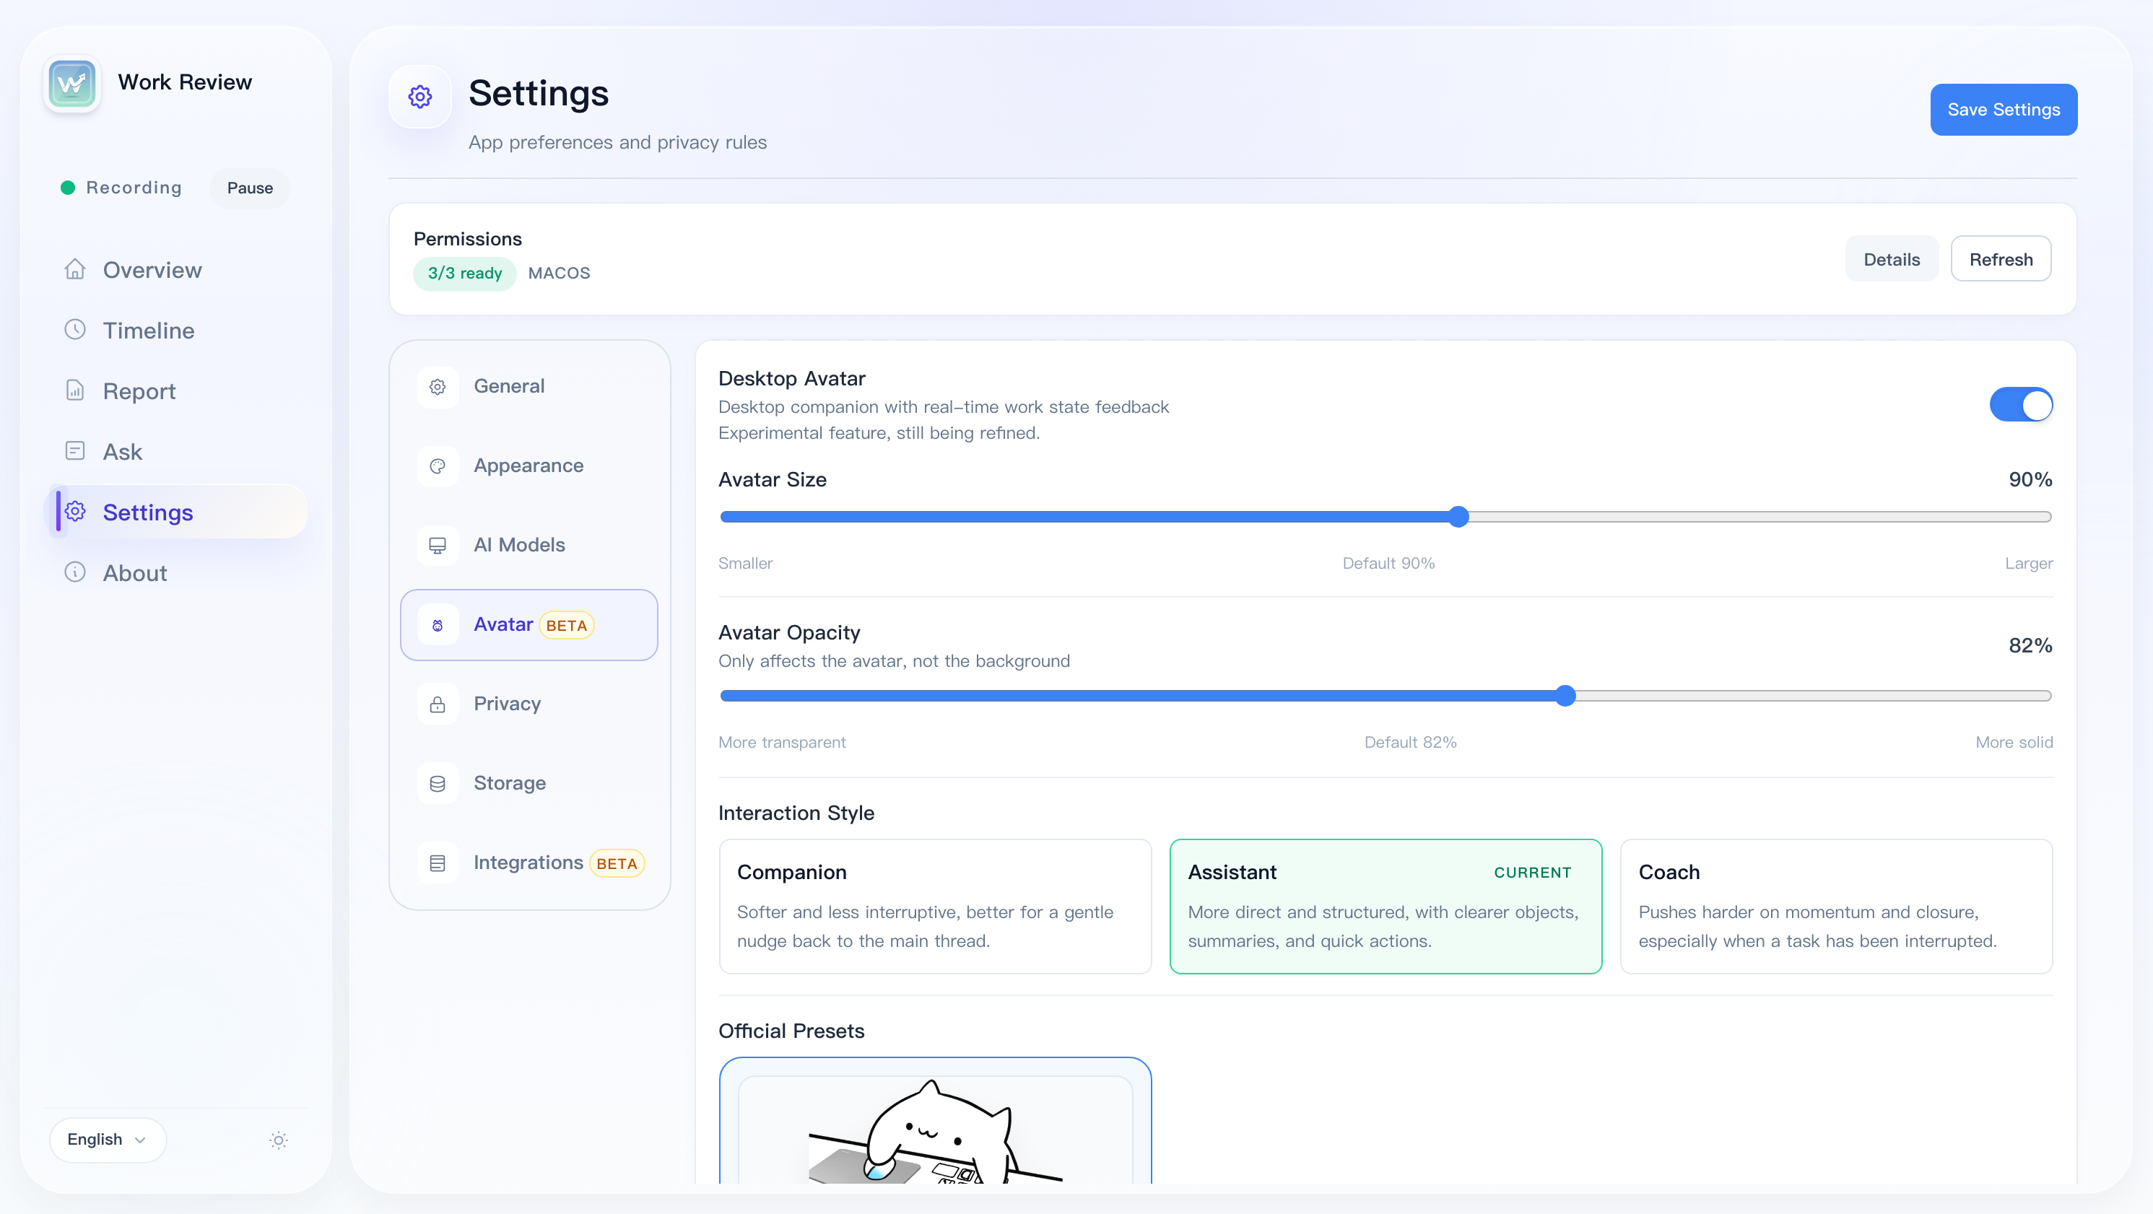Open the AI Models settings tab
This screenshot has width=2153, height=1214.
coord(529,546)
